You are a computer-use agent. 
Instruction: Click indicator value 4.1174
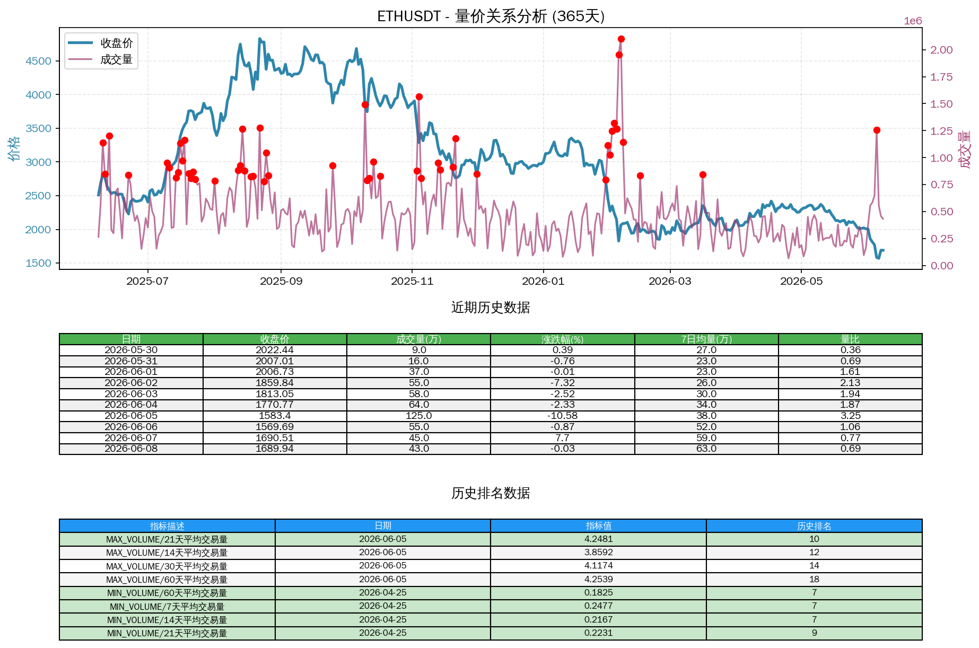tap(599, 566)
